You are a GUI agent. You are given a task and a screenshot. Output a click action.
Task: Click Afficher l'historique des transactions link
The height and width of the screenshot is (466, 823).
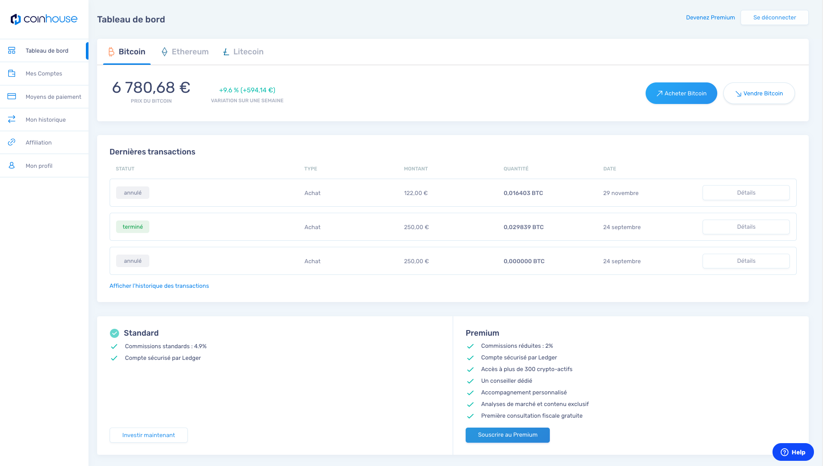[159, 286]
